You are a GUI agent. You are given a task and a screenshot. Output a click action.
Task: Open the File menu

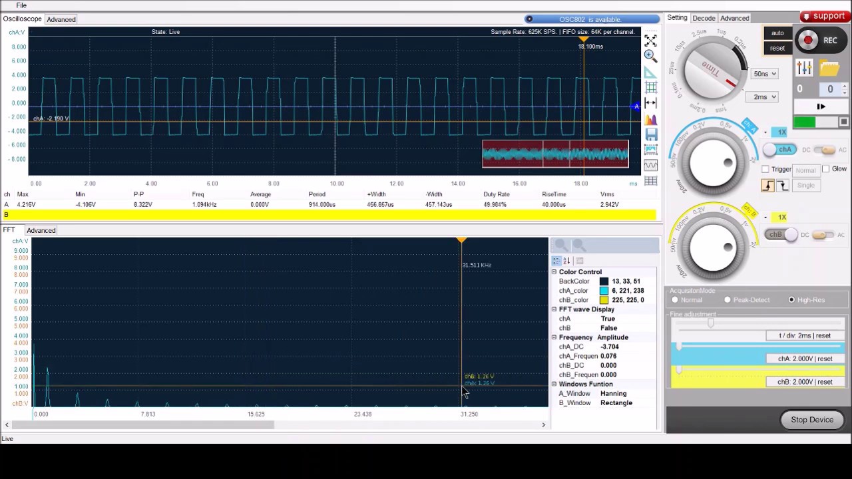coord(21,5)
